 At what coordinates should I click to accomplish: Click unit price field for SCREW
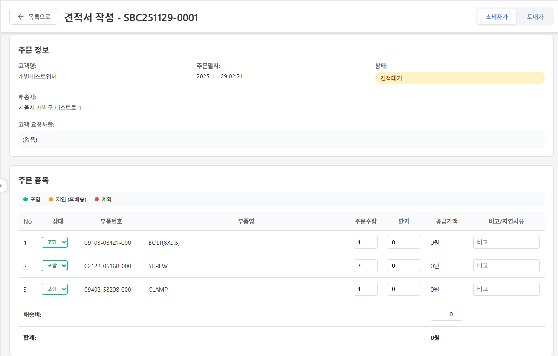click(404, 266)
